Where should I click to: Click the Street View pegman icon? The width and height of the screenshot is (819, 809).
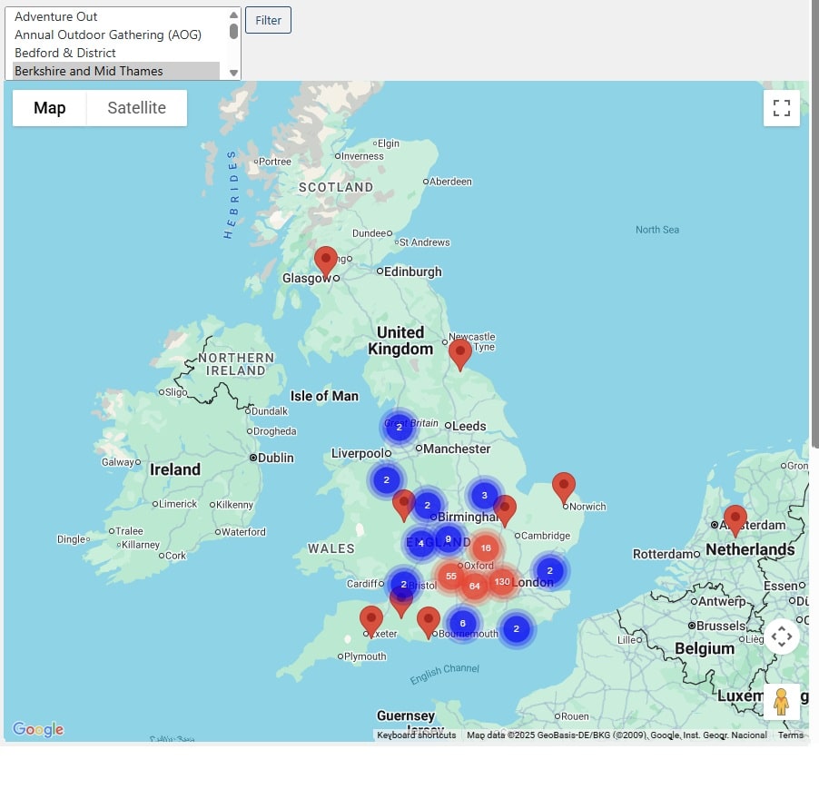(781, 702)
